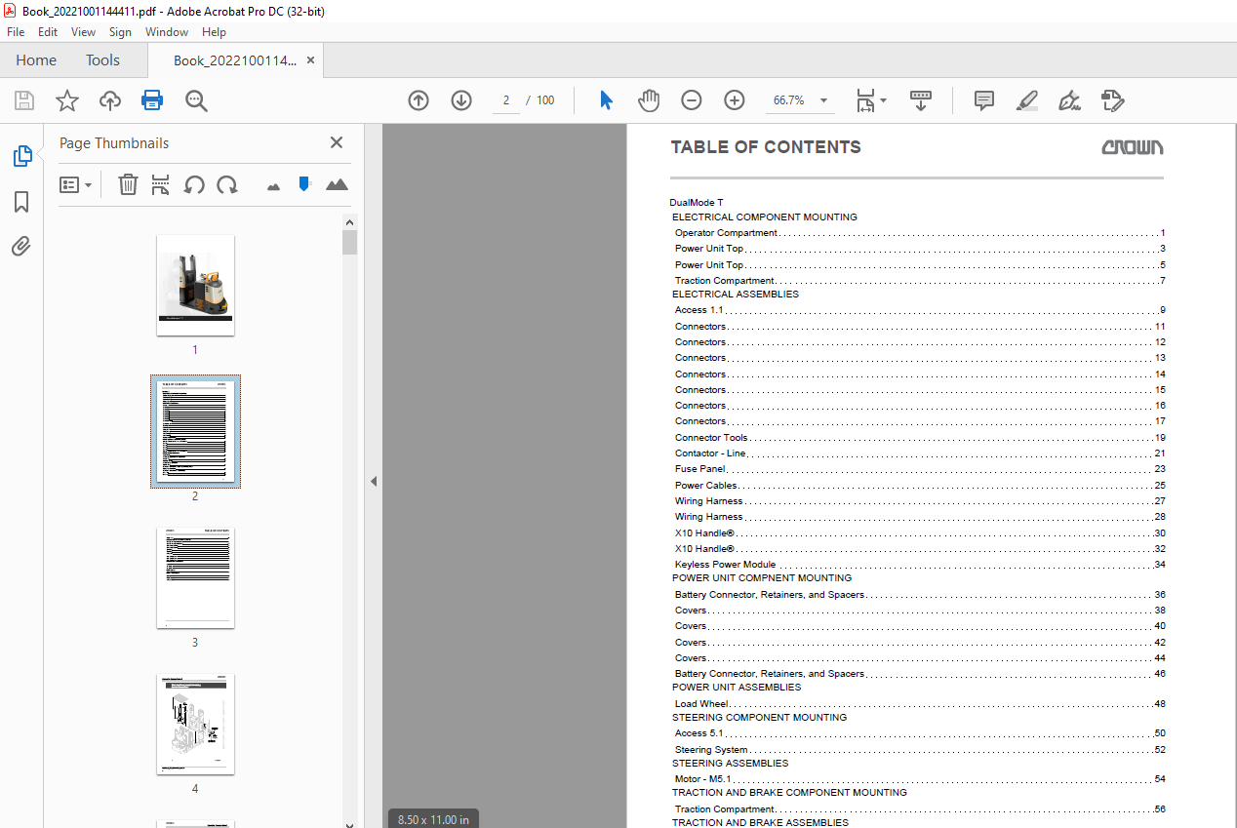Select page 4 thumbnail
This screenshot has height=828, width=1237.
click(x=195, y=725)
